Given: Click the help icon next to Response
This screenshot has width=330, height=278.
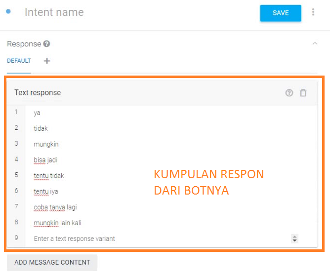Looking at the screenshot, I should click(46, 44).
